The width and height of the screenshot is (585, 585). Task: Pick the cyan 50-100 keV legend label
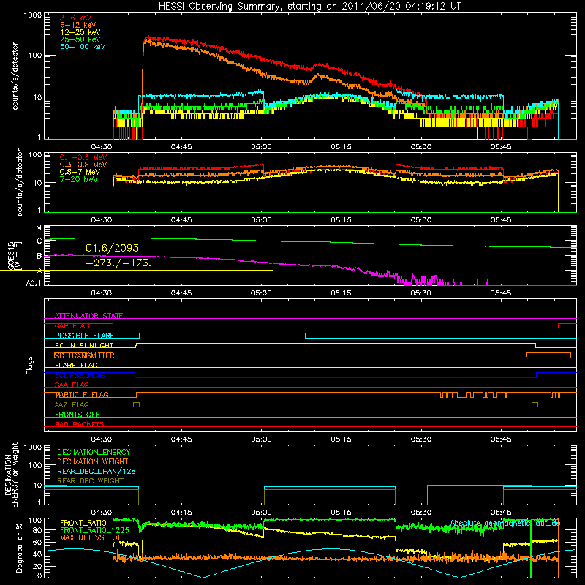coord(83,47)
